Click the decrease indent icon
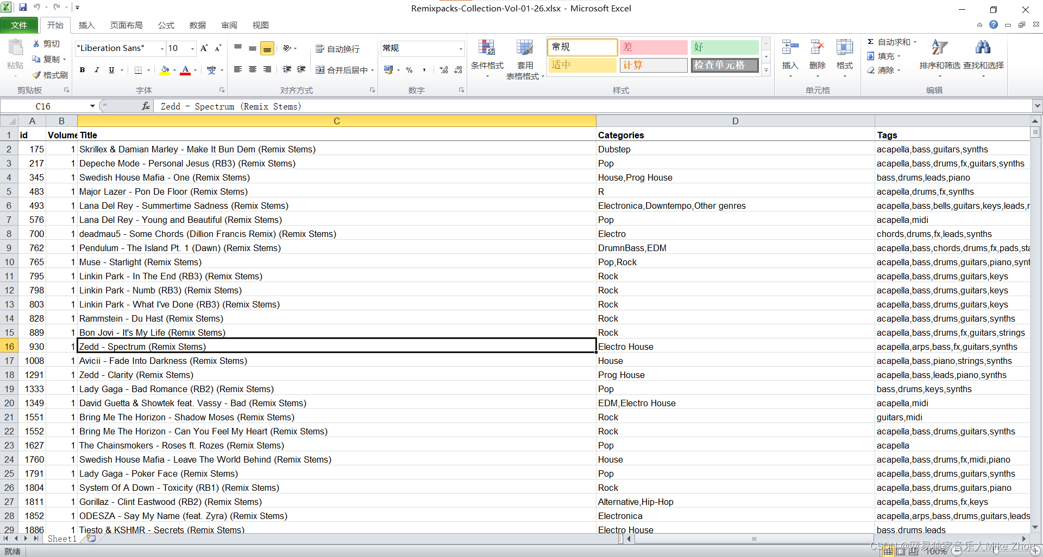1043x557 pixels. pyautogui.click(x=287, y=69)
